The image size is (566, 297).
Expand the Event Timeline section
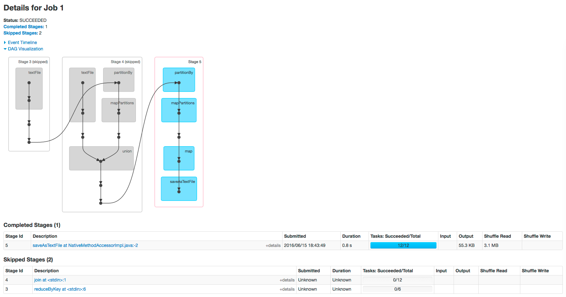(22, 42)
